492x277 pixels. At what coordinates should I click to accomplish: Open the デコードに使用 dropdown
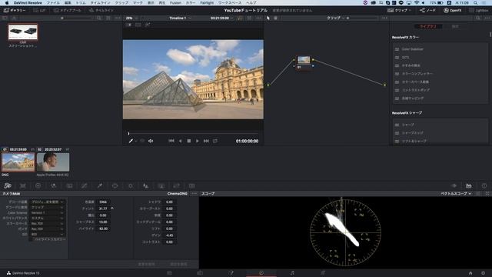[x=47, y=207]
